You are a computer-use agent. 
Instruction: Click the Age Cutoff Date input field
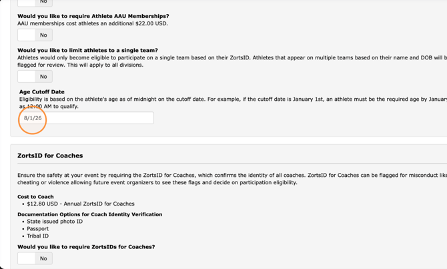coord(86,117)
